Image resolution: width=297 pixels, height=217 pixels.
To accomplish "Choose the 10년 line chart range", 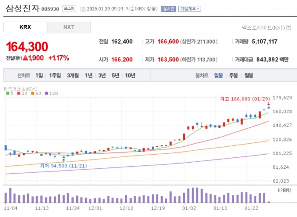I will [x=130, y=76].
